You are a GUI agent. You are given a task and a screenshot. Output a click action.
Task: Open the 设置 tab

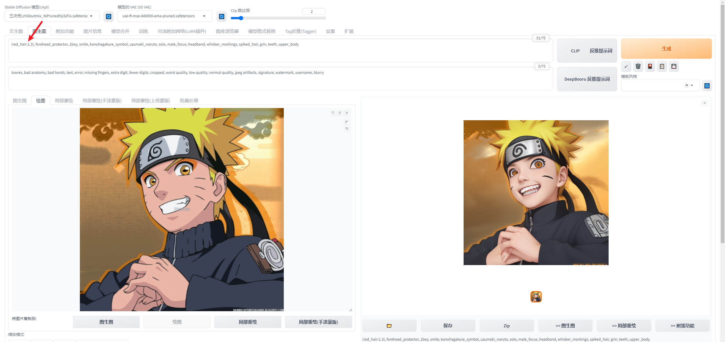[330, 31]
